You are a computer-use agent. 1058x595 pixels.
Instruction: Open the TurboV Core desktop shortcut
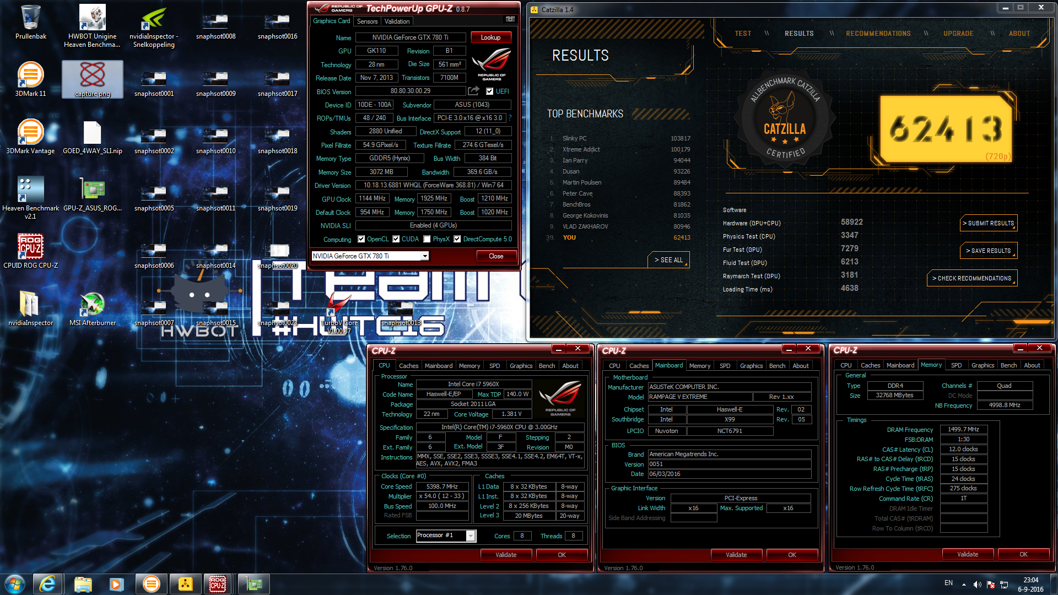tap(339, 313)
